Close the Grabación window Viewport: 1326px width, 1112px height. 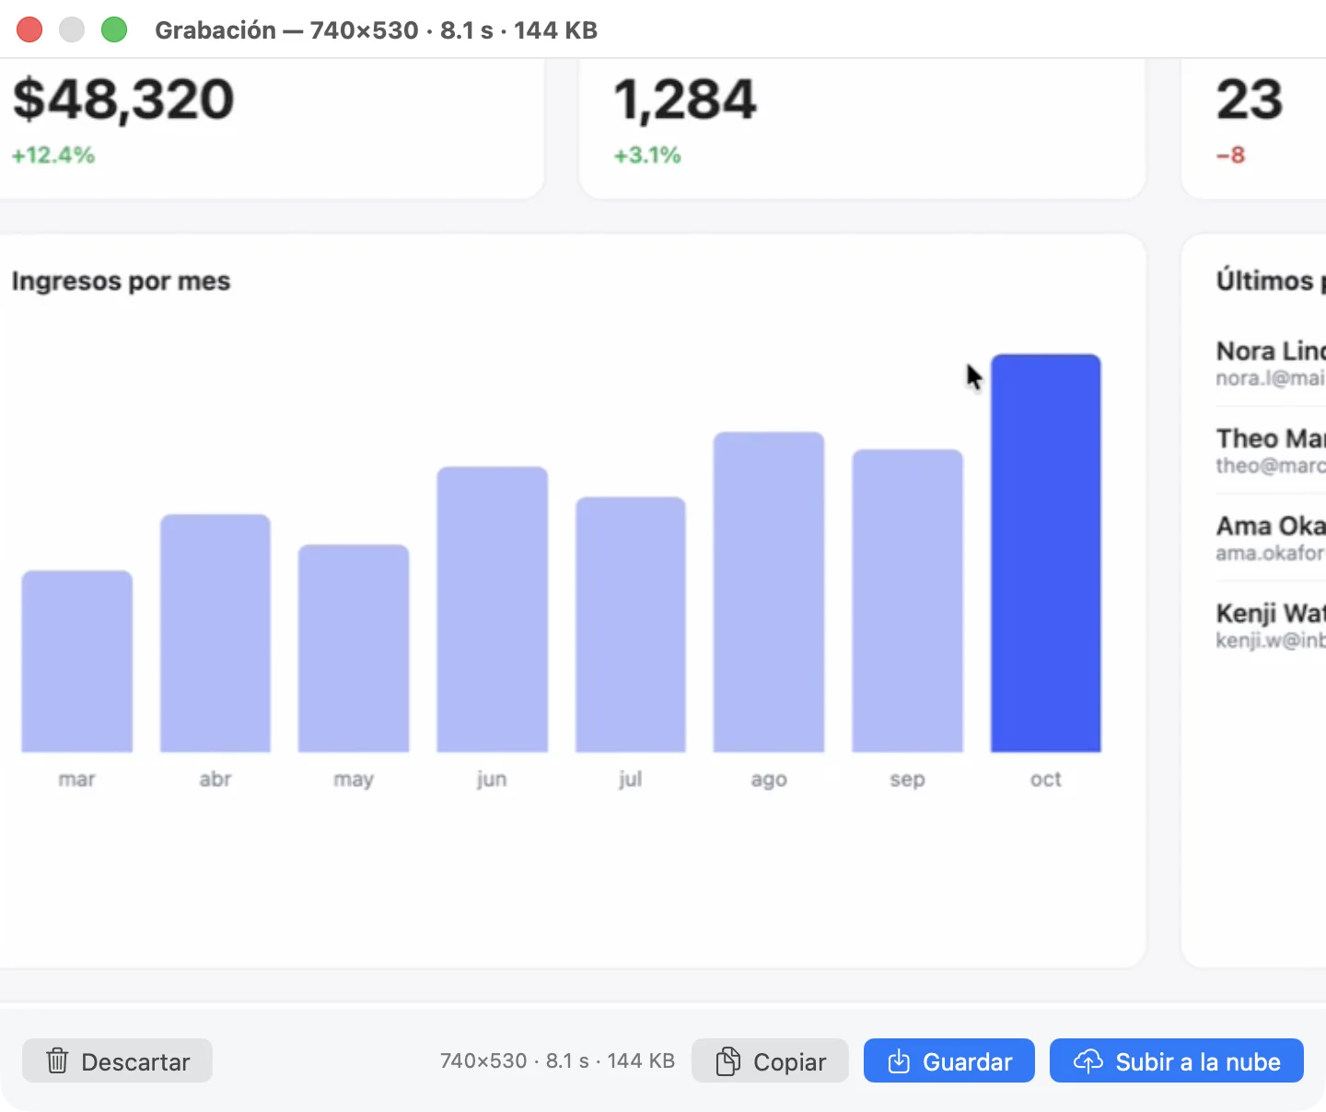click(x=29, y=30)
